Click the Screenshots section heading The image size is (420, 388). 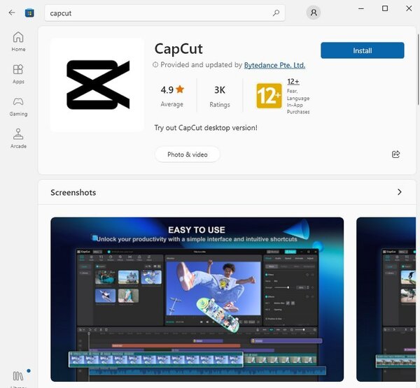point(73,192)
